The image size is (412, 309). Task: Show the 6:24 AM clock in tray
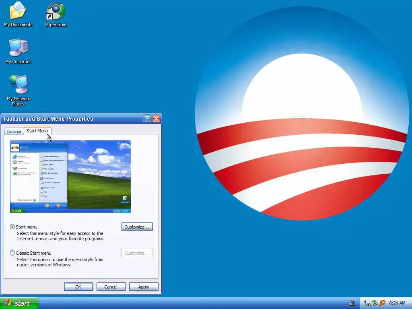click(x=397, y=303)
